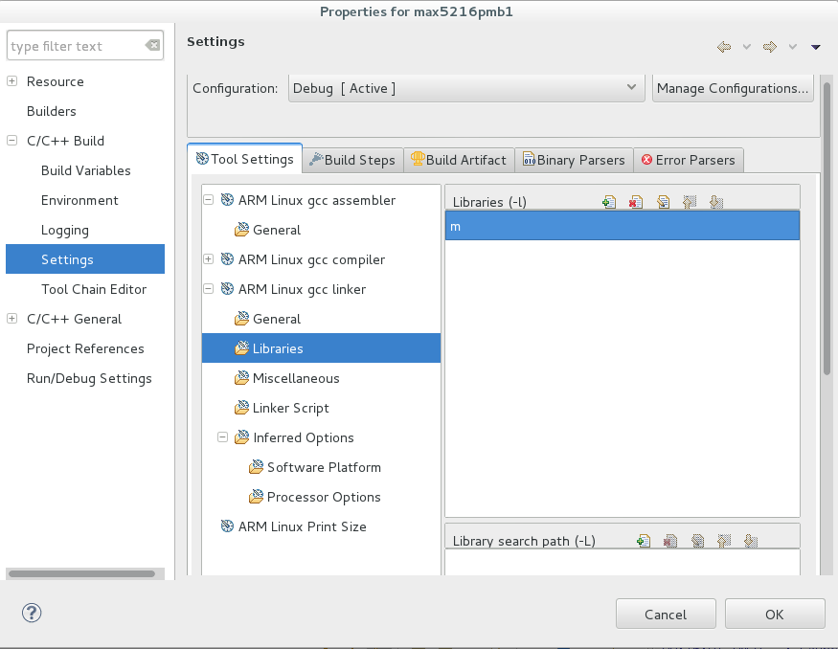838x649 pixels.
Task: Collapse the Inferred Options group
Action: [x=222, y=437]
